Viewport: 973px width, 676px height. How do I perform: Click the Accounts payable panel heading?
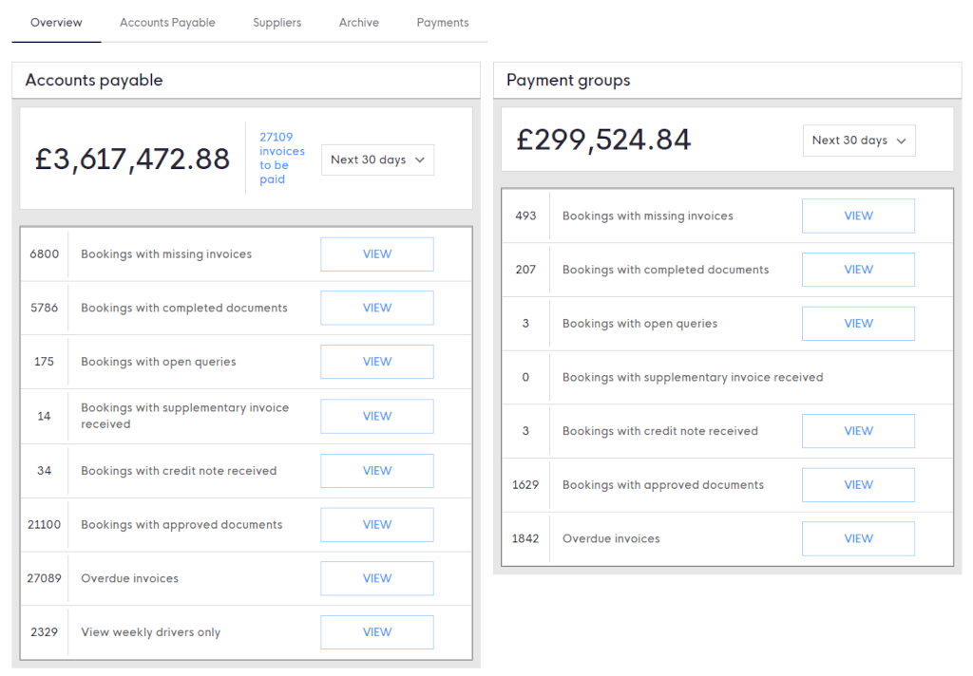pos(94,80)
